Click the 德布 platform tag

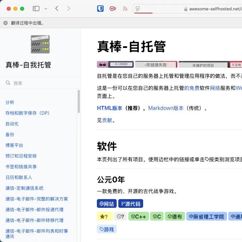[x=175, y=217]
